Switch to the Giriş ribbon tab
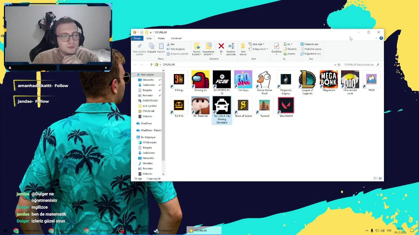419x235 pixels. click(x=149, y=38)
